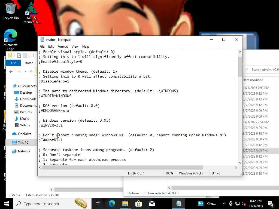This screenshot has height=209, width=279.
Task: Open the Format menu in Notepad
Action: click(63, 46)
